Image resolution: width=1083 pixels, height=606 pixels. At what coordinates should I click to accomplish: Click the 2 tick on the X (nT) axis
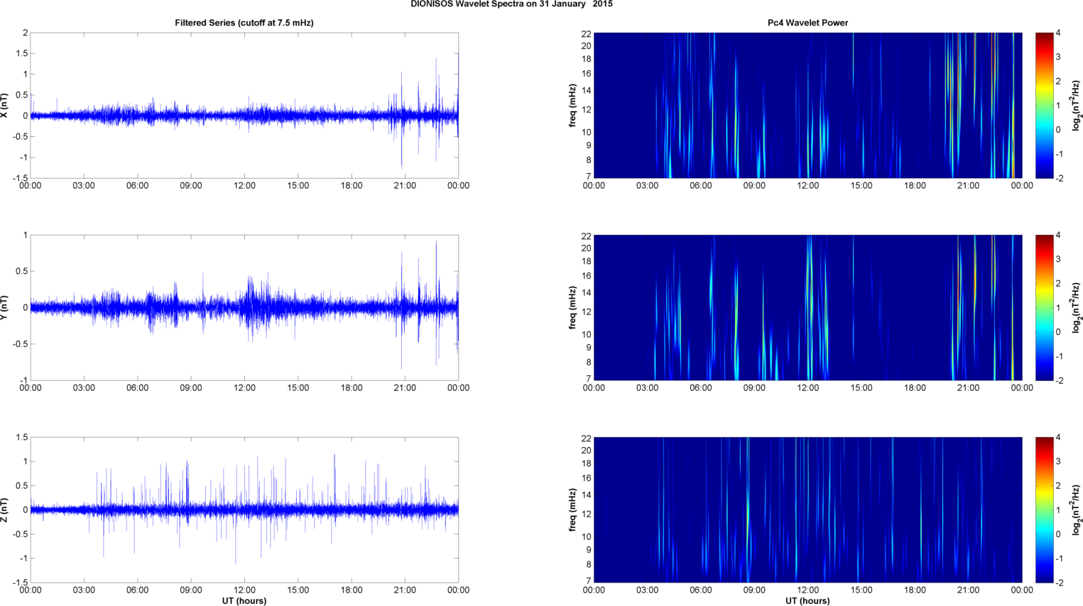coord(26,33)
